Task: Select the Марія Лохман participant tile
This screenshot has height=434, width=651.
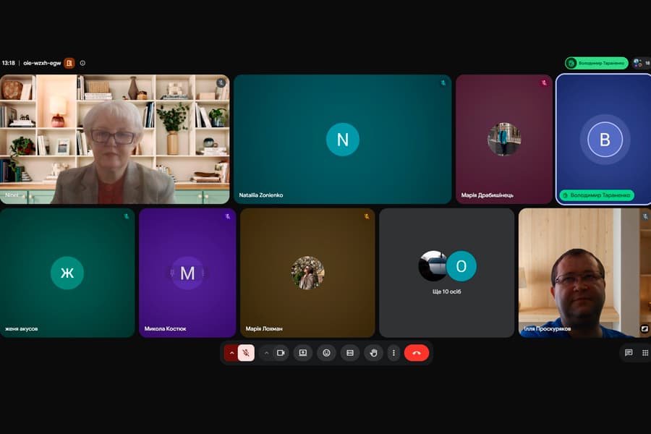Action: [307, 273]
